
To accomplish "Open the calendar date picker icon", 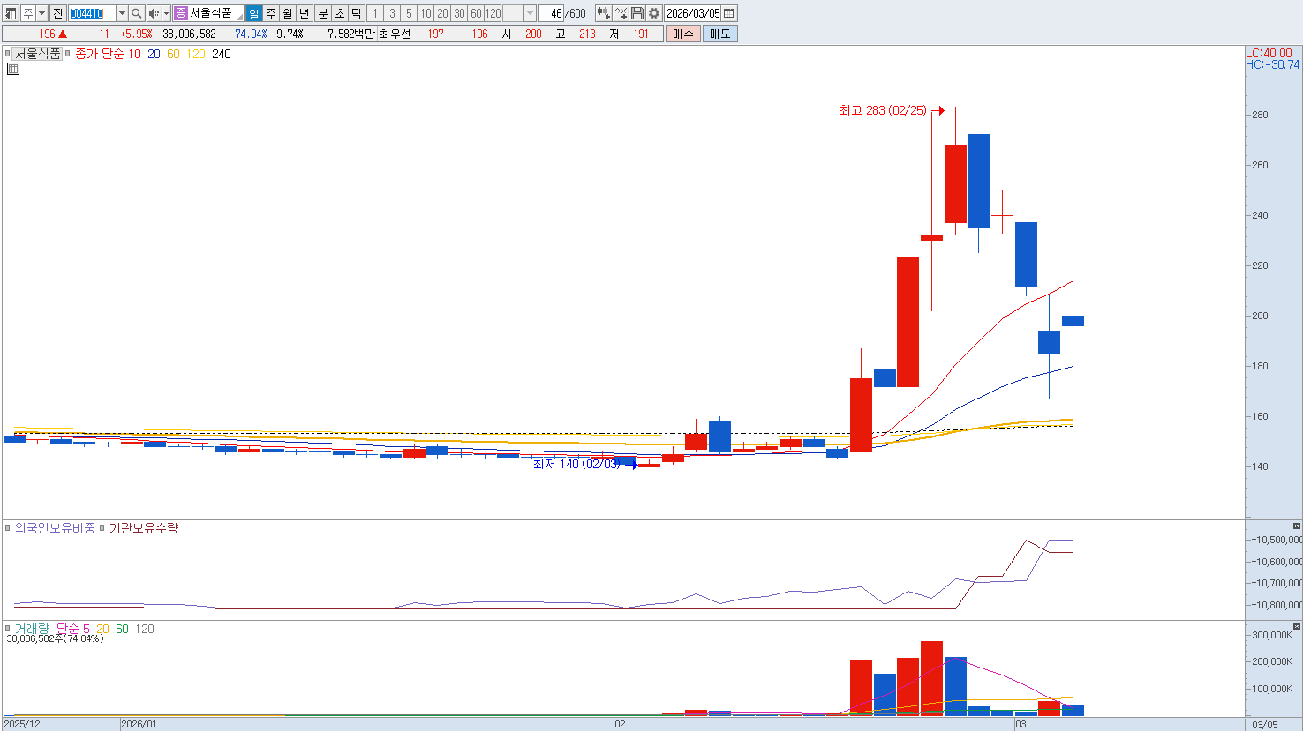I will tap(729, 13).
